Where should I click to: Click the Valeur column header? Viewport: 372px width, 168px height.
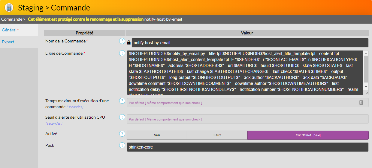pyautogui.click(x=247, y=33)
